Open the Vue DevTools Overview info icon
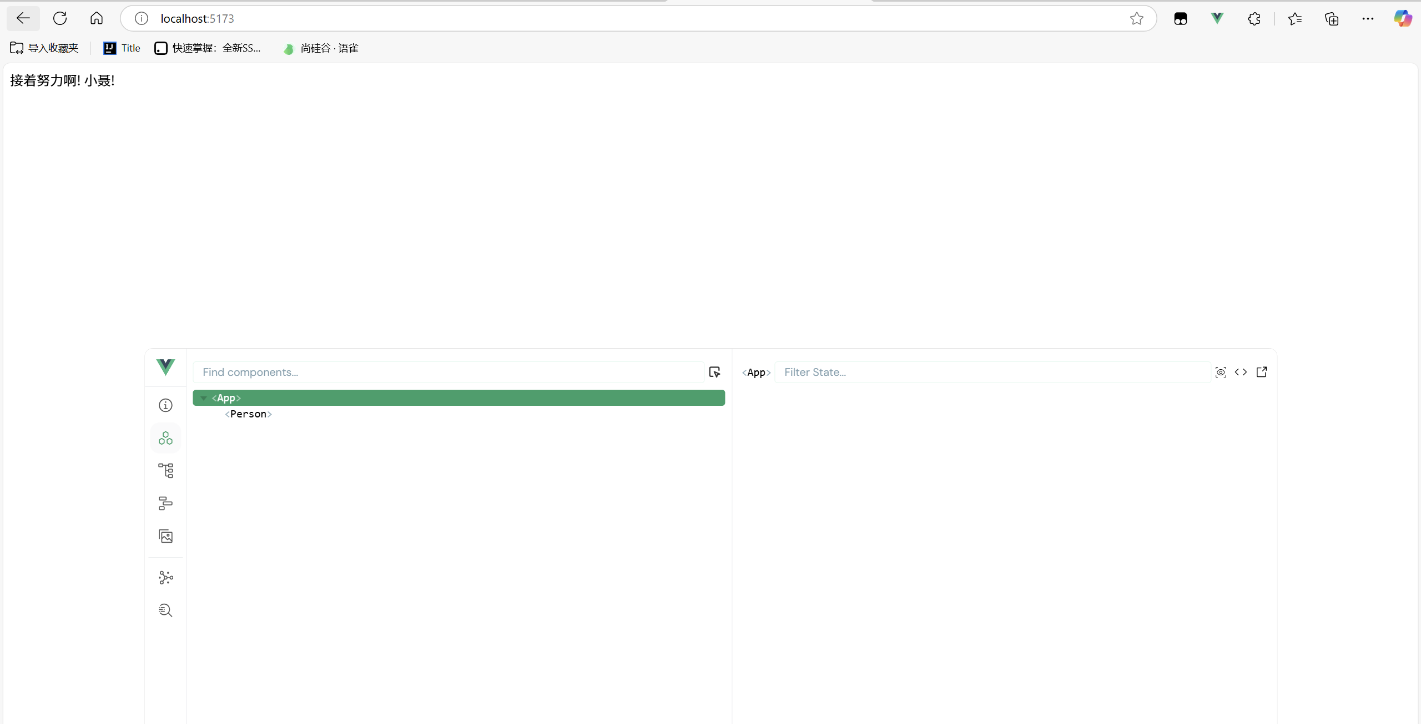Viewport: 1421px width, 724px height. click(165, 405)
